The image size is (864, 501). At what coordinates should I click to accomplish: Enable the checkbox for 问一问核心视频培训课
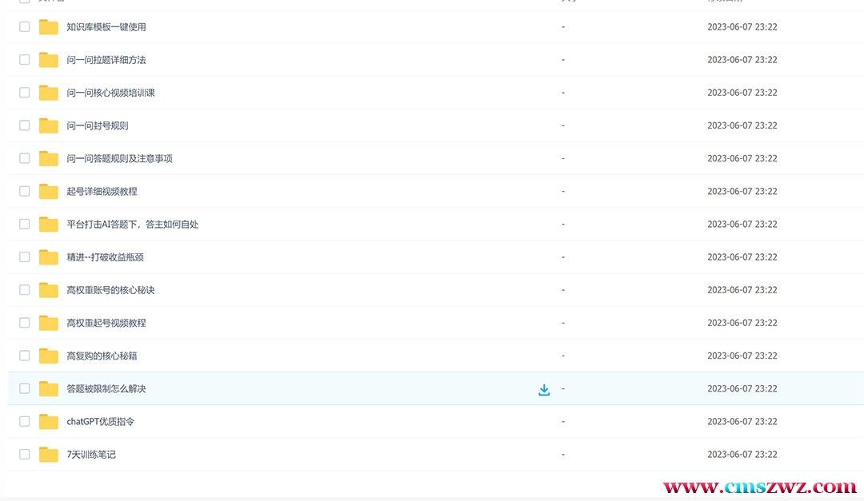click(24, 93)
